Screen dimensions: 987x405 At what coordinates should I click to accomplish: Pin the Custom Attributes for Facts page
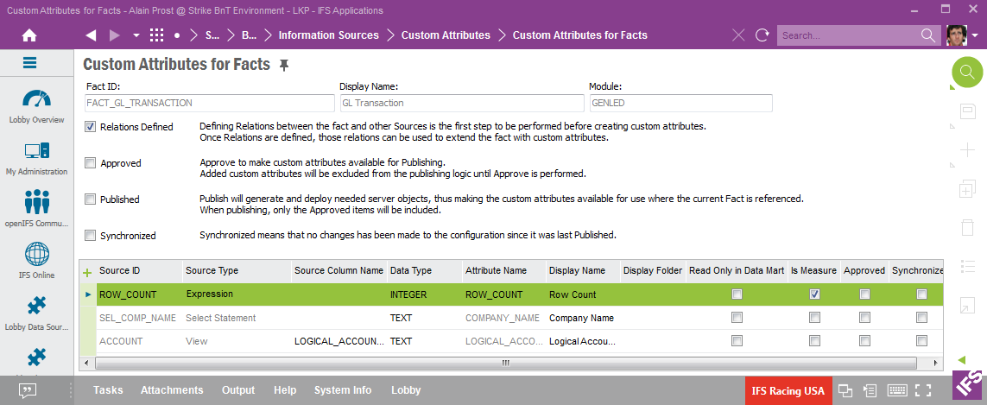click(x=284, y=65)
